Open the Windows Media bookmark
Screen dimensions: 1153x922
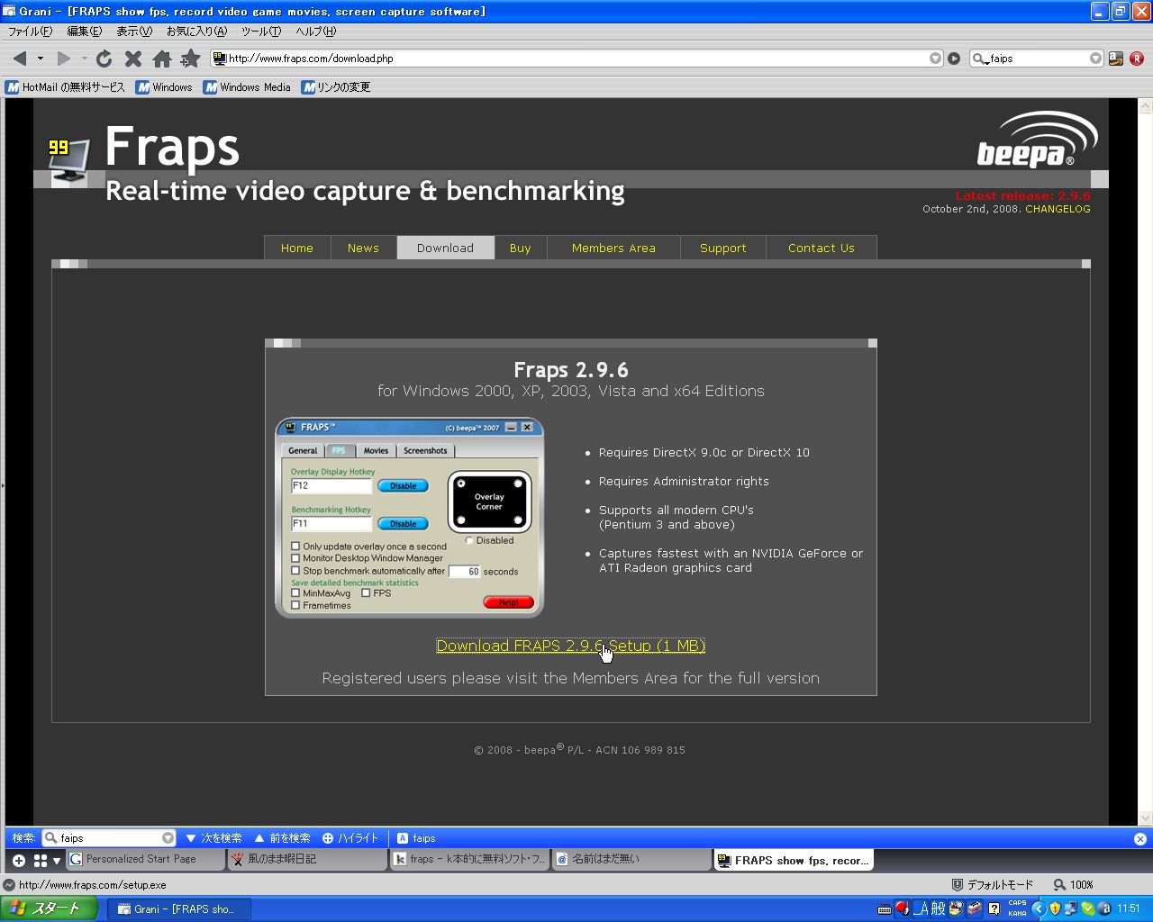(x=247, y=87)
